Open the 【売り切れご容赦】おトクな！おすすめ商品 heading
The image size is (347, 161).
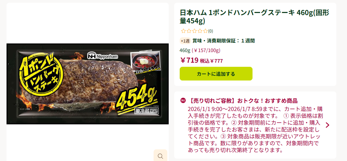243,101
